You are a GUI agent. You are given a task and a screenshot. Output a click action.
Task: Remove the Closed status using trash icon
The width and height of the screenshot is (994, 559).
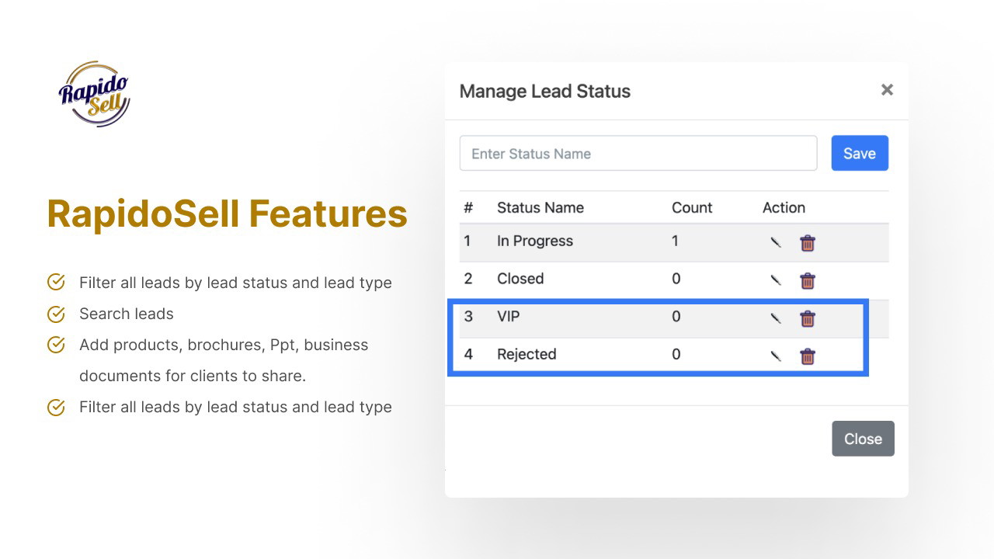[x=808, y=280]
